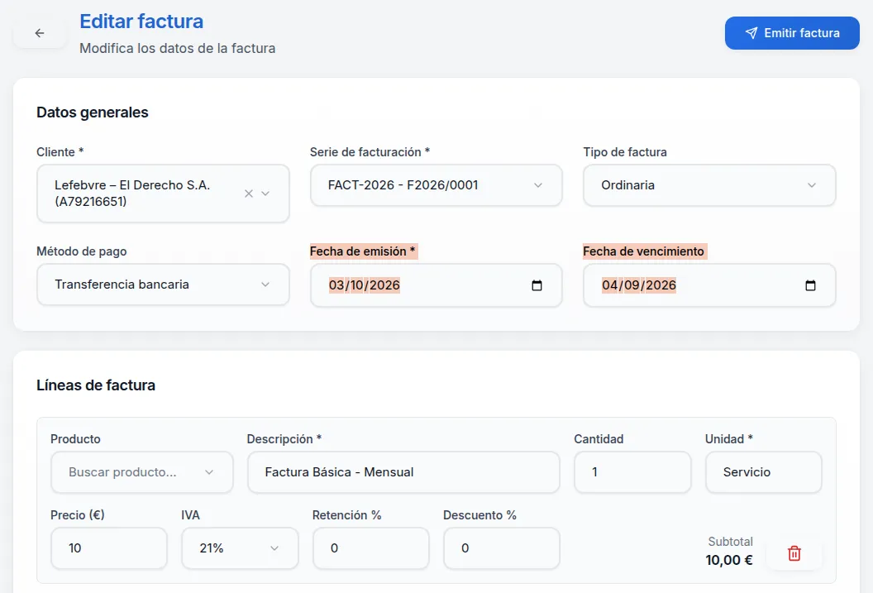The image size is (873, 593).
Task: Delete the invoice line with trash icon
Action: tap(794, 553)
